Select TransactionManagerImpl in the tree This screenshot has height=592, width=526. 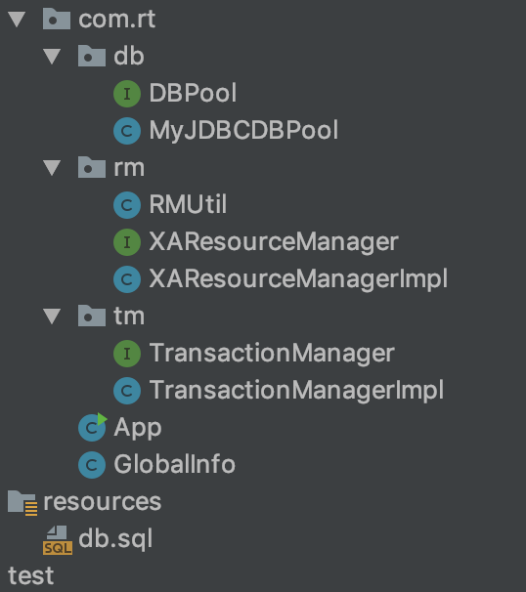[x=296, y=390]
